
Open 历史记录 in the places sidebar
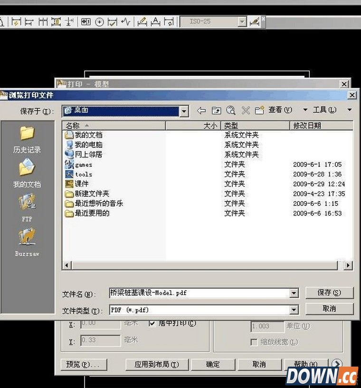click(x=27, y=140)
